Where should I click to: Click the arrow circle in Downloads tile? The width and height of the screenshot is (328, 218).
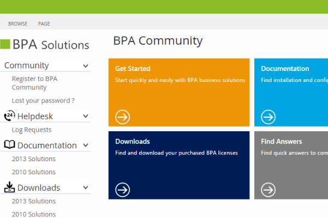(122, 190)
